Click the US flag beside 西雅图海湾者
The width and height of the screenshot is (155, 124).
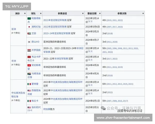tap(29, 91)
